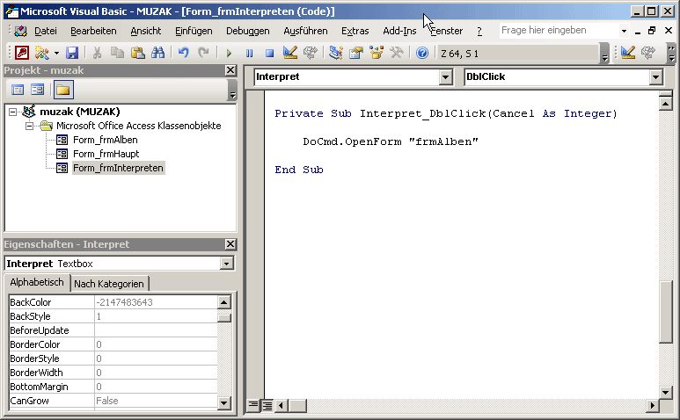Click properties list scroll-down arrow
This screenshot has width=680, height=420.
(223, 402)
